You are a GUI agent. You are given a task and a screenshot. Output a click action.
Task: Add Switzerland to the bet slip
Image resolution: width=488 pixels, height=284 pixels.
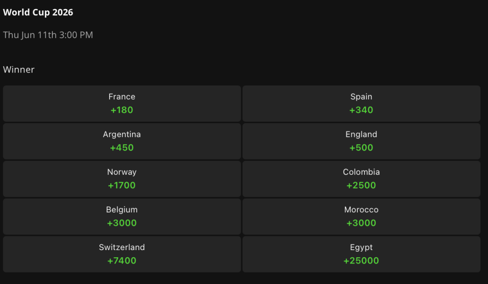pyautogui.click(x=122, y=254)
